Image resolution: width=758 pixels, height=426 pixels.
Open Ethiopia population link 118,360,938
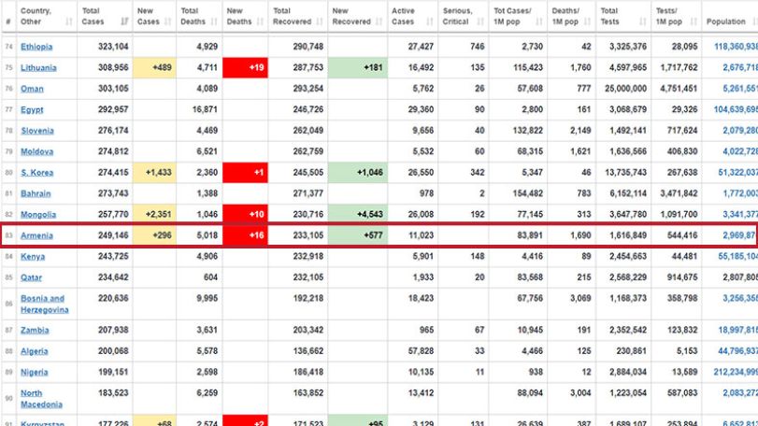(736, 47)
